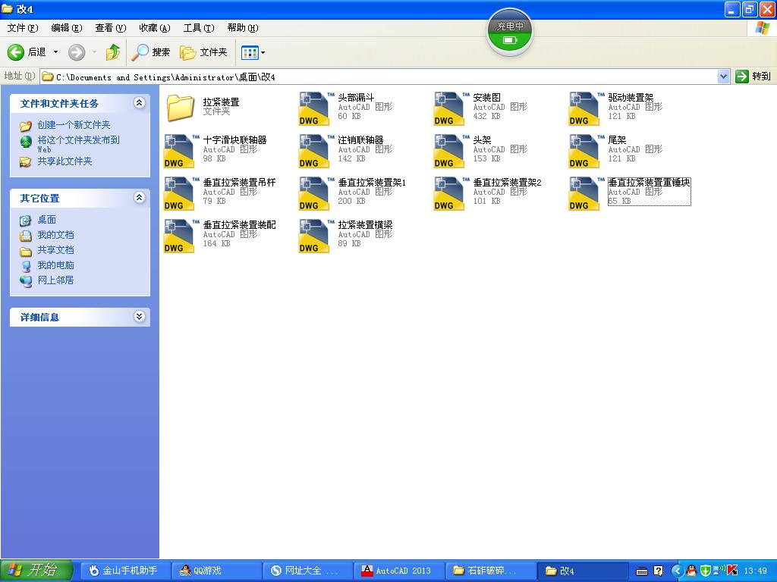This screenshot has height=582, width=777.
Task: Go to 共享文档 in other places
Action: click(x=55, y=250)
